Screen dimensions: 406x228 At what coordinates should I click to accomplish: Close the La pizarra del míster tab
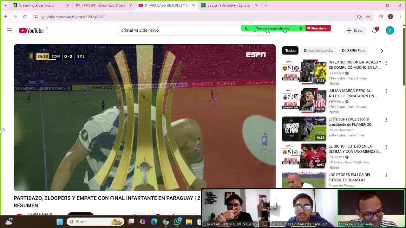click(x=256, y=5)
